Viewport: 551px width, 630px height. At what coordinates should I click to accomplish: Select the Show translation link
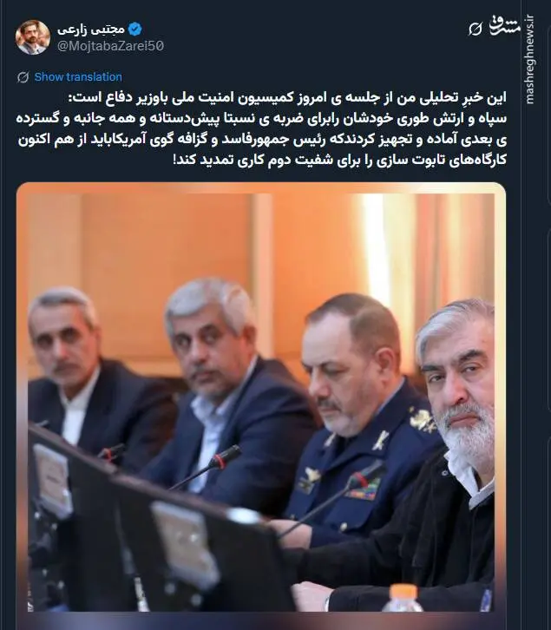pos(78,77)
